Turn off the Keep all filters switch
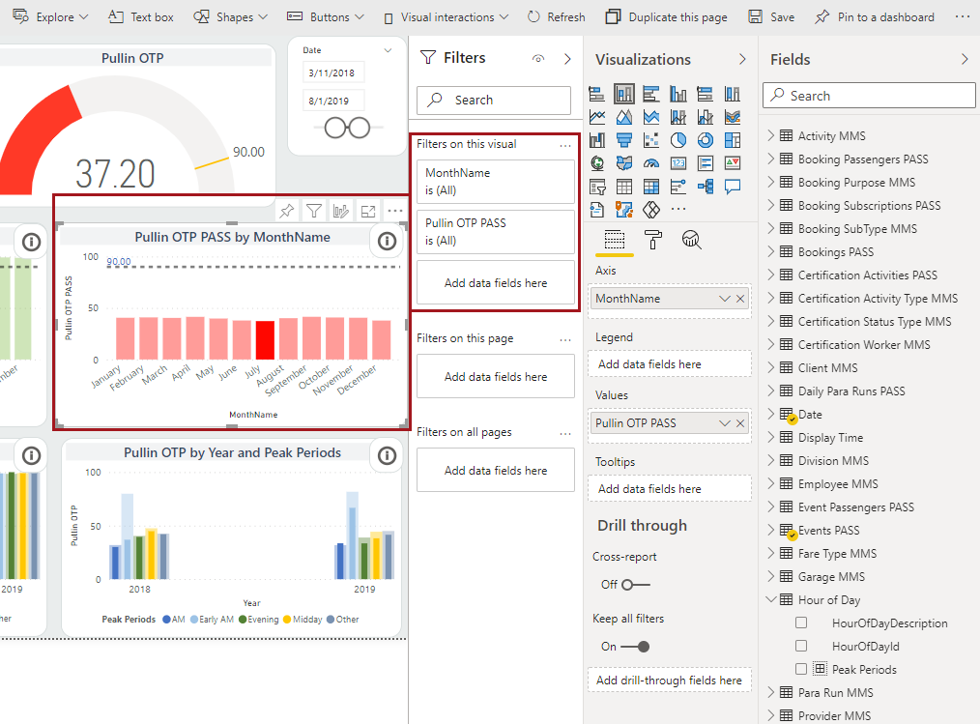The width and height of the screenshot is (980, 724). pyautogui.click(x=635, y=647)
